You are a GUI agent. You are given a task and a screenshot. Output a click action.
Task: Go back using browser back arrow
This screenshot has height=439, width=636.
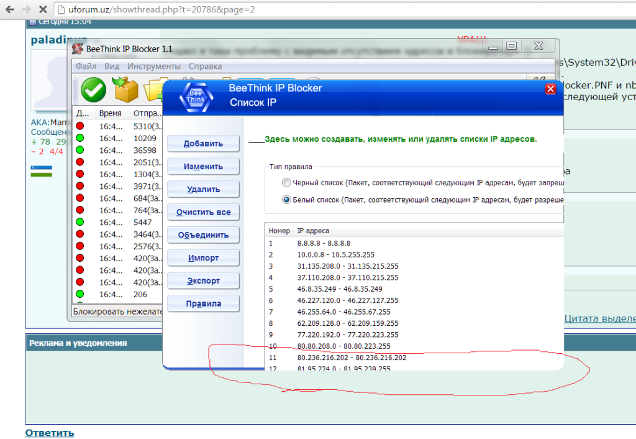point(9,10)
